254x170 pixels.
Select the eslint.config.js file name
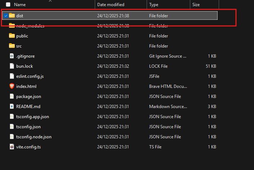coord(30,76)
